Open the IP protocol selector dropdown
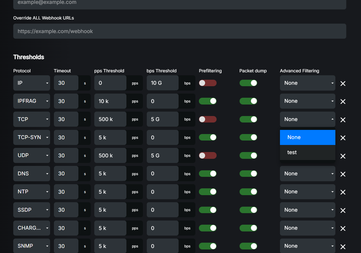The width and height of the screenshot is (361, 253). [x=32, y=83]
